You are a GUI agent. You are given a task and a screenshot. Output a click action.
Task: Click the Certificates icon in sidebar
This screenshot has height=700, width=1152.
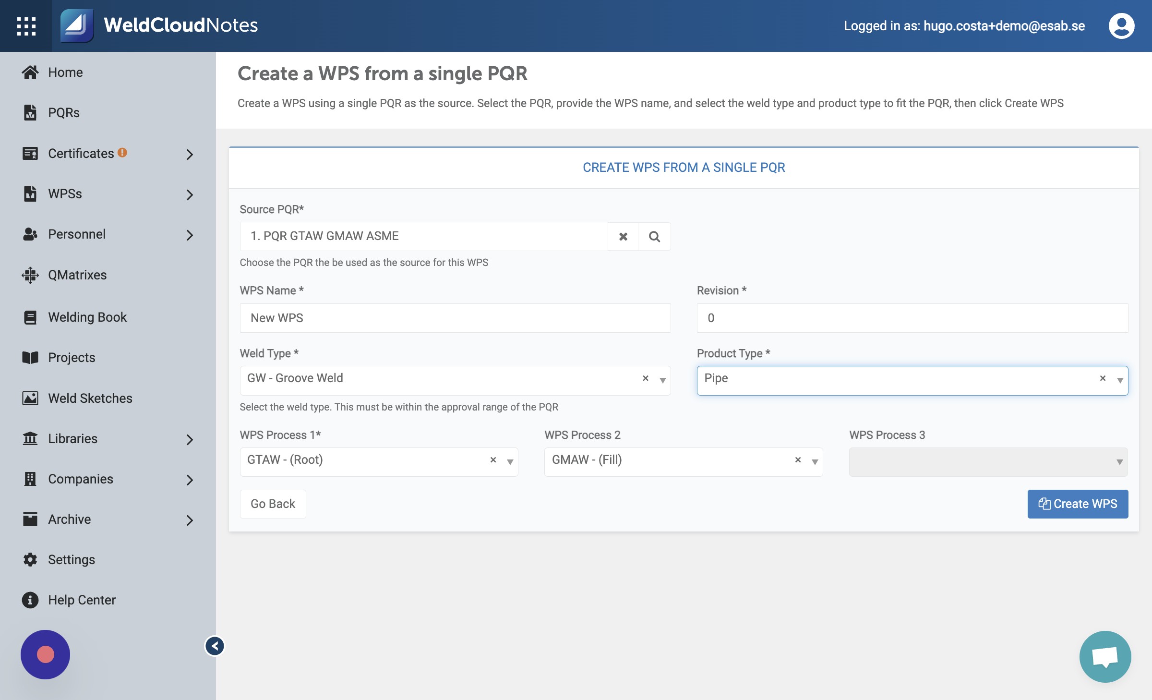(30, 153)
